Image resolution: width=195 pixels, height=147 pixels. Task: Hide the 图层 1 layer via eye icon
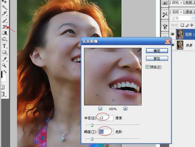pyautogui.click(x=173, y=35)
